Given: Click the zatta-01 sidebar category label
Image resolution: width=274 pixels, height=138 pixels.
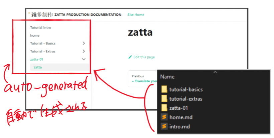Looking at the screenshot, I should click(x=36, y=59).
